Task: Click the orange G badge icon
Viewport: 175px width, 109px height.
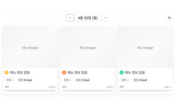Action: (7, 72)
